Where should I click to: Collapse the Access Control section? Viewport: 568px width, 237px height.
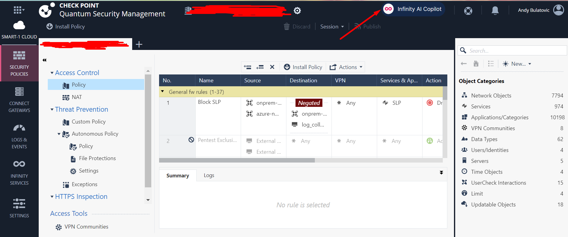tap(52, 73)
